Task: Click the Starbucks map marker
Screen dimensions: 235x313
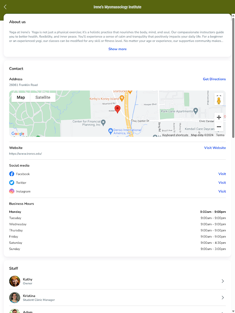Action: 130,92
